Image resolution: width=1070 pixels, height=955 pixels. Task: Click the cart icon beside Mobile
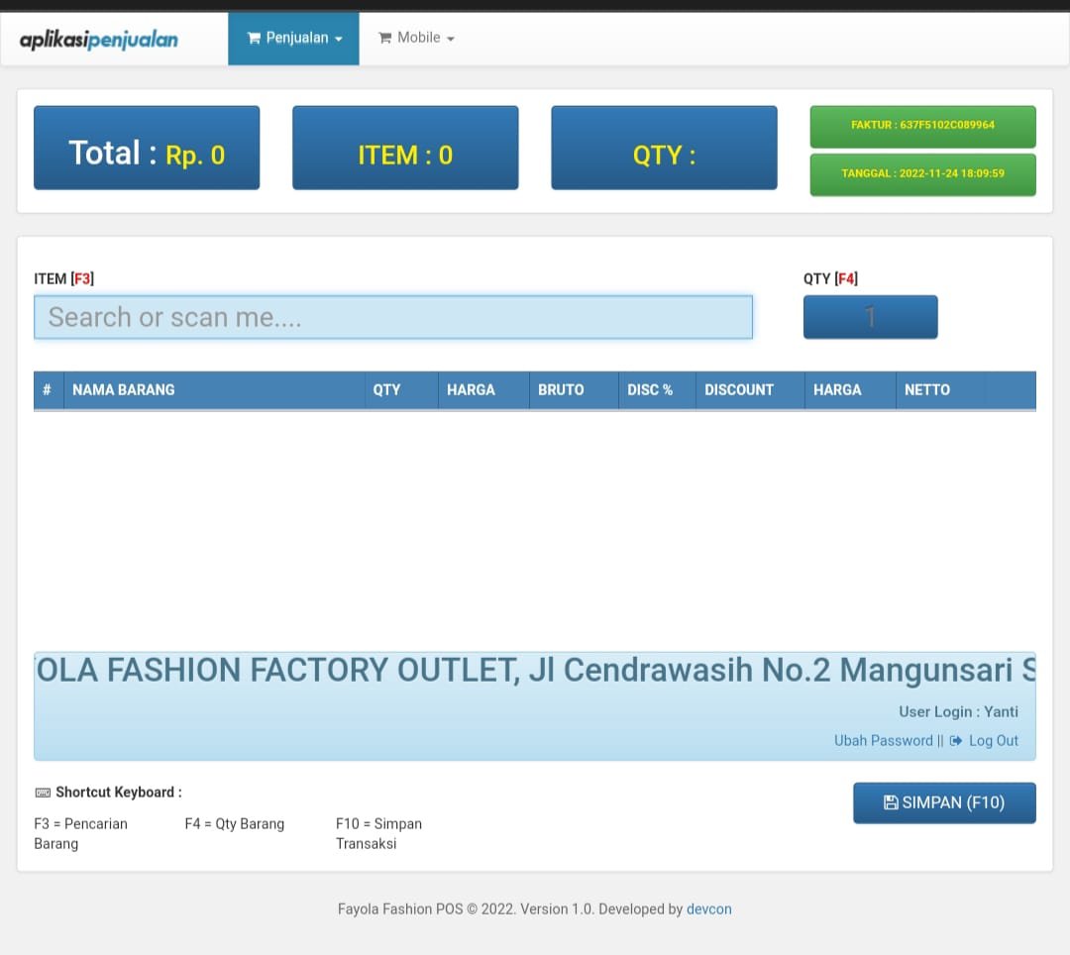pos(384,39)
